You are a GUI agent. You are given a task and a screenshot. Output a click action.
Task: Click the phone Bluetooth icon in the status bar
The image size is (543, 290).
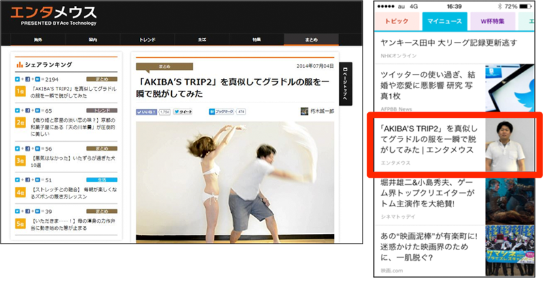pos(499,7)
